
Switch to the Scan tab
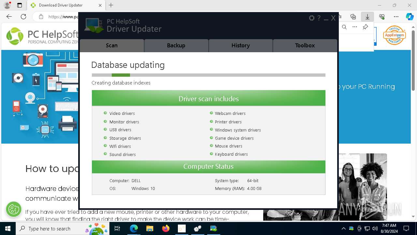click(x=112, y=46)
